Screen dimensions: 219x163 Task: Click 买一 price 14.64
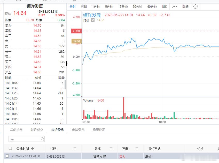(37, 52)
